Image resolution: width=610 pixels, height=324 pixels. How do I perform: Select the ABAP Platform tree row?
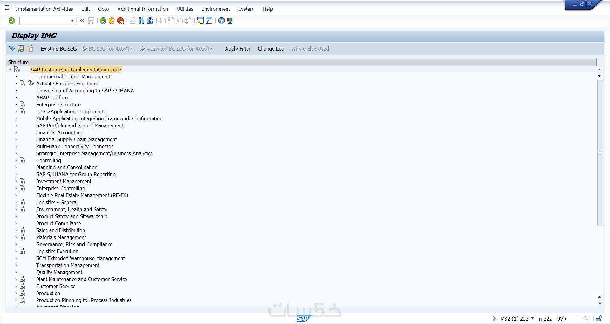(x=53, y=98)
